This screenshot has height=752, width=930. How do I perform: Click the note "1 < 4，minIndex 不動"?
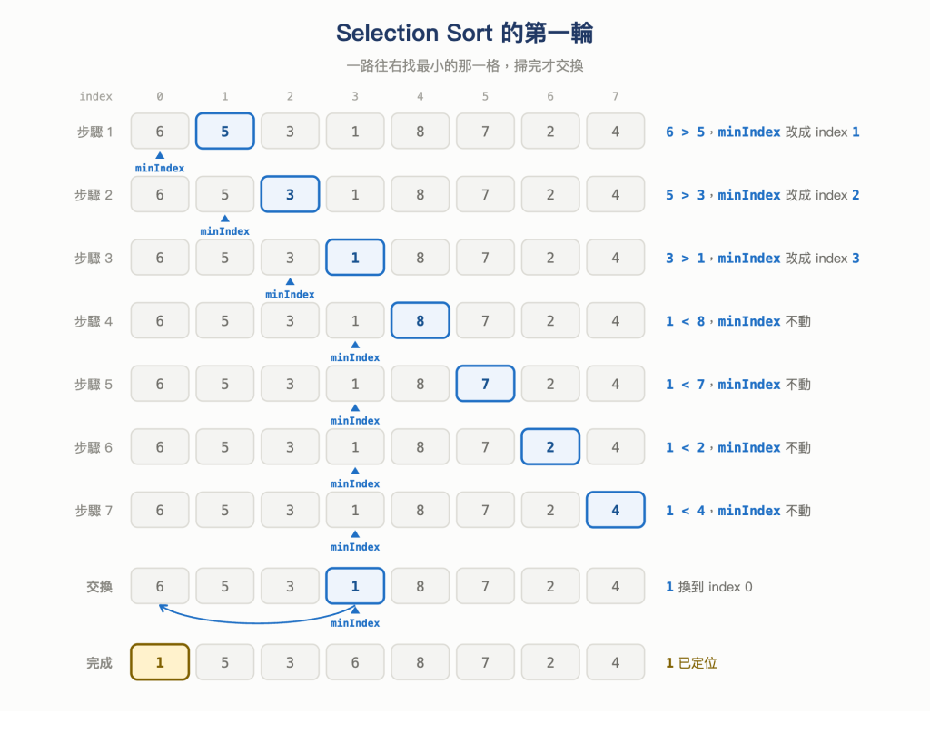(x=738, y=511)
